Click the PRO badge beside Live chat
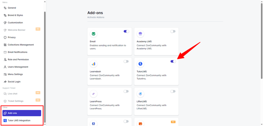The image size is (263, 126). tap(38, 93)
